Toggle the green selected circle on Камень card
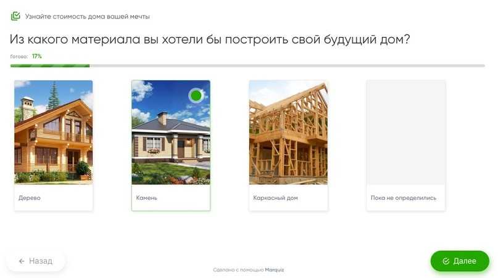This screenshot has width=498, height=278. click(x=196, y=95)
